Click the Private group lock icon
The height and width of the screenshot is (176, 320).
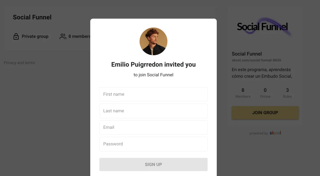(16, 36)
